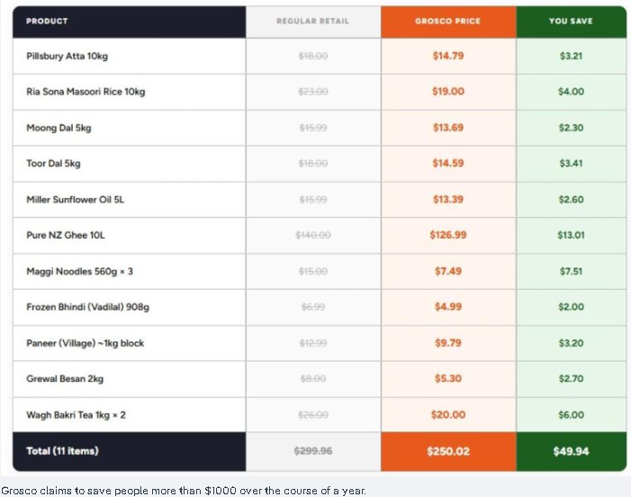Click the $126.99 Pure NZ Ghee price
631x497 pixels.
448,235
